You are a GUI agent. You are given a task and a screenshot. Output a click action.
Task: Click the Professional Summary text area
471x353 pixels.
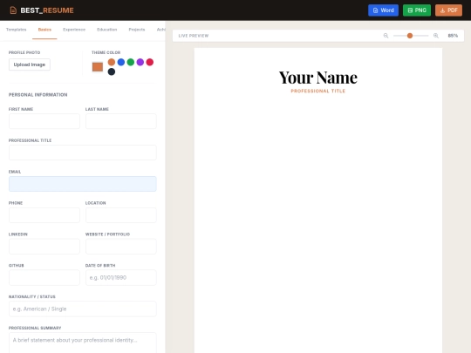point(83,343)
